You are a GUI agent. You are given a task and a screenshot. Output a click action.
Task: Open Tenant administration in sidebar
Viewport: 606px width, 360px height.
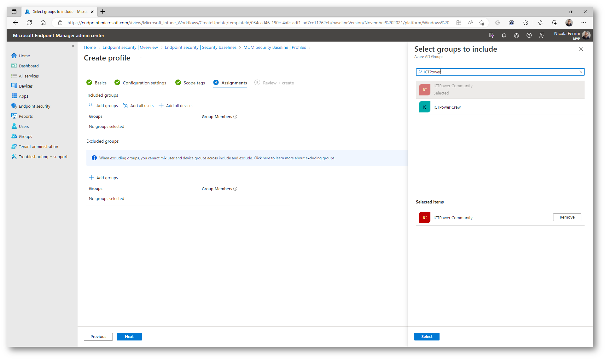coord(38,146)
